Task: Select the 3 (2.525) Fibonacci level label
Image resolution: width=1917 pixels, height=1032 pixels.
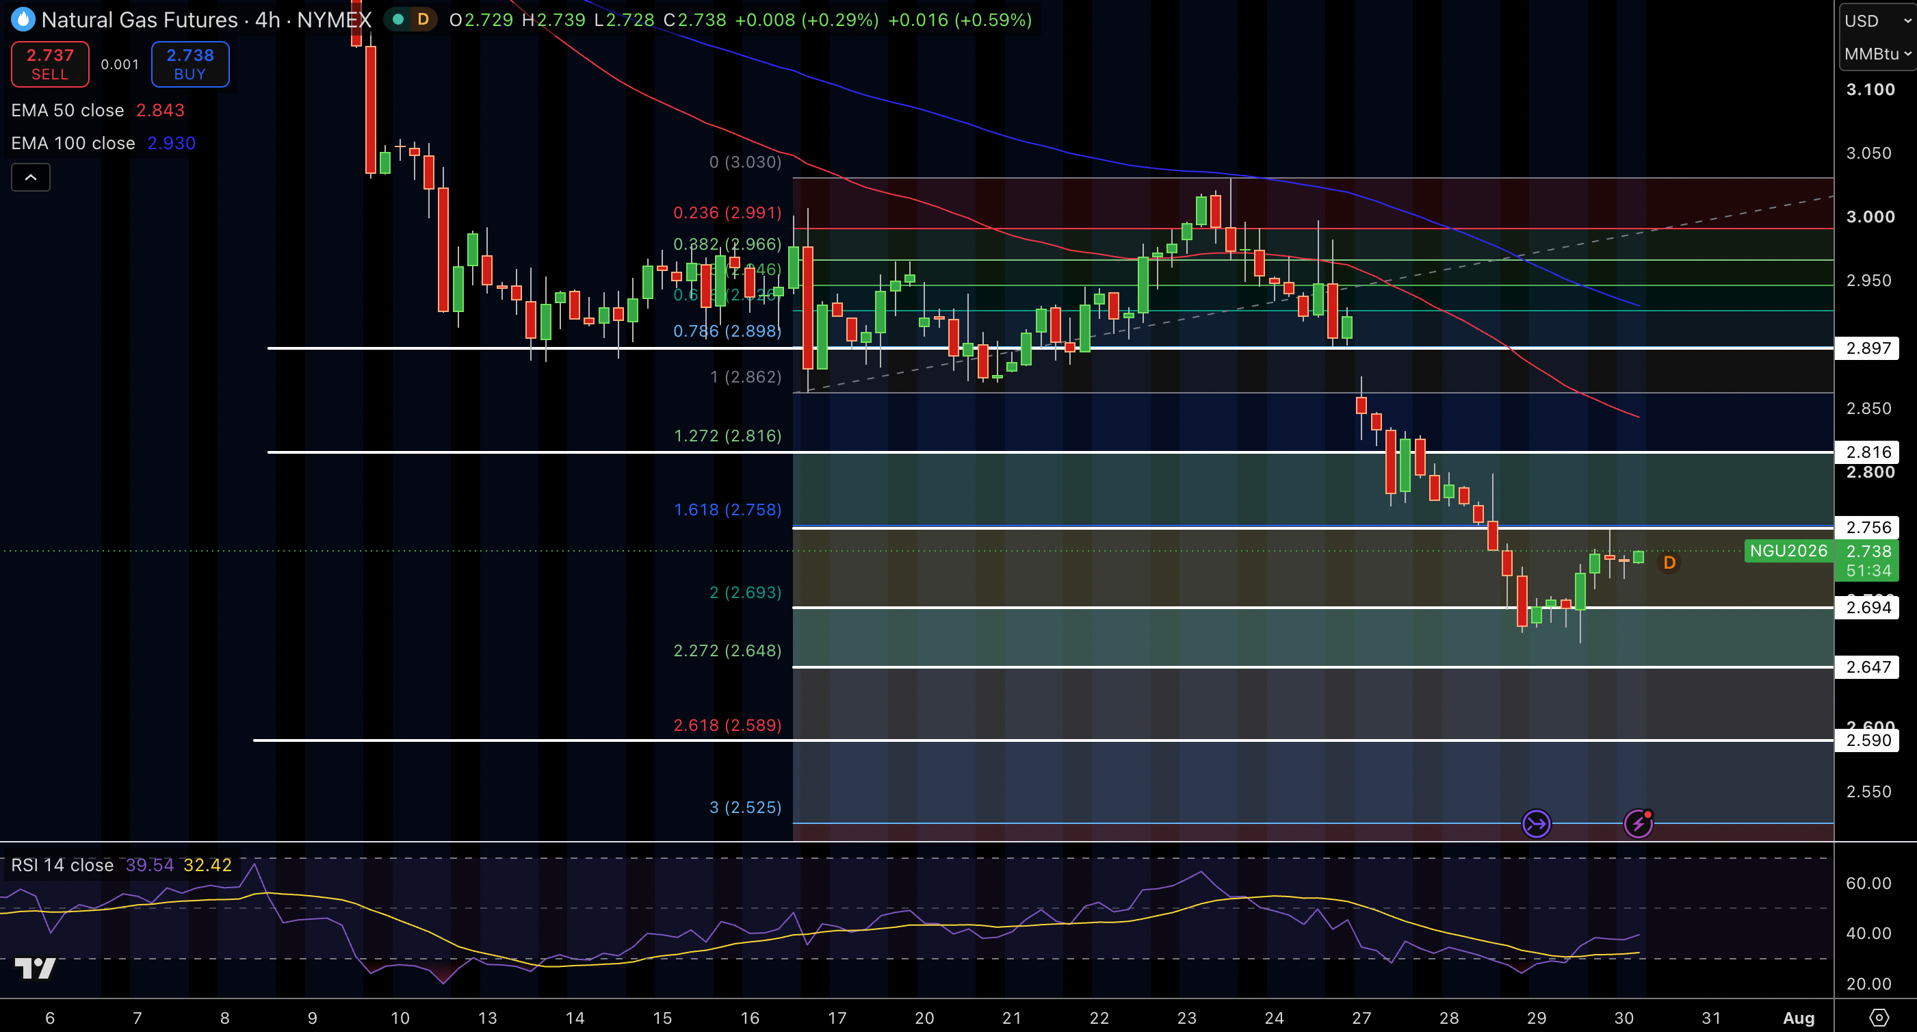Action: point(745,808)
